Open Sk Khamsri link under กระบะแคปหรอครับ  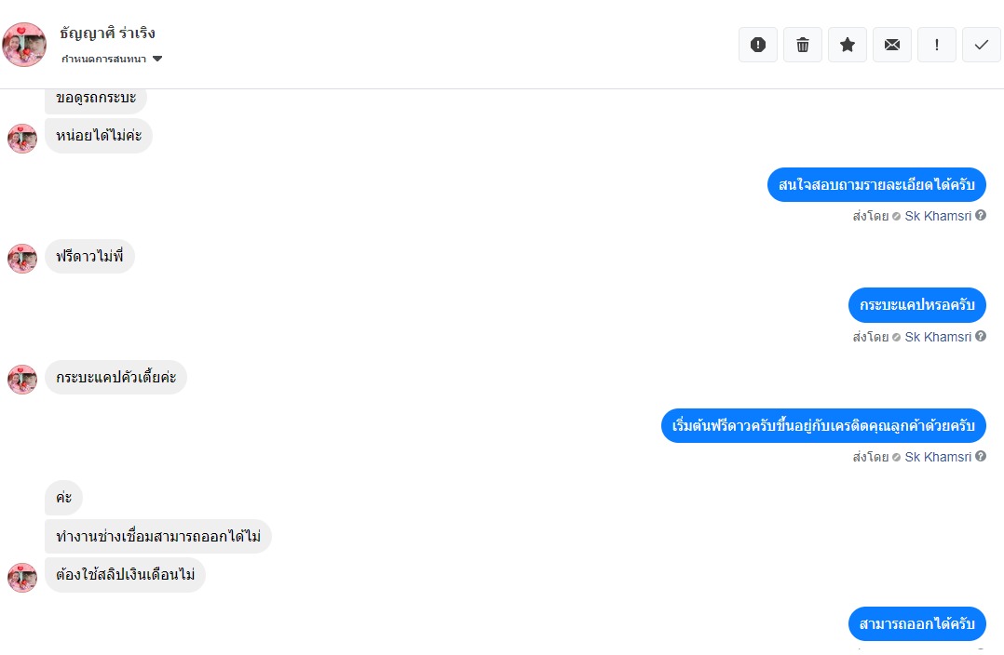coord(937,337)
